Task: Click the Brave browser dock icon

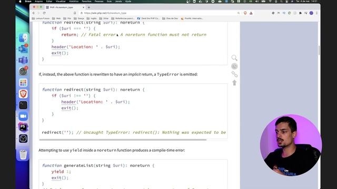Action: pyautogui.click(x=23, y=93)
